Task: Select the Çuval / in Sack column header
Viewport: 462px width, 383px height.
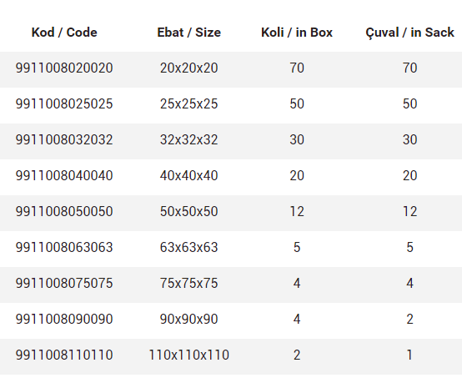Action: point(409,33)
